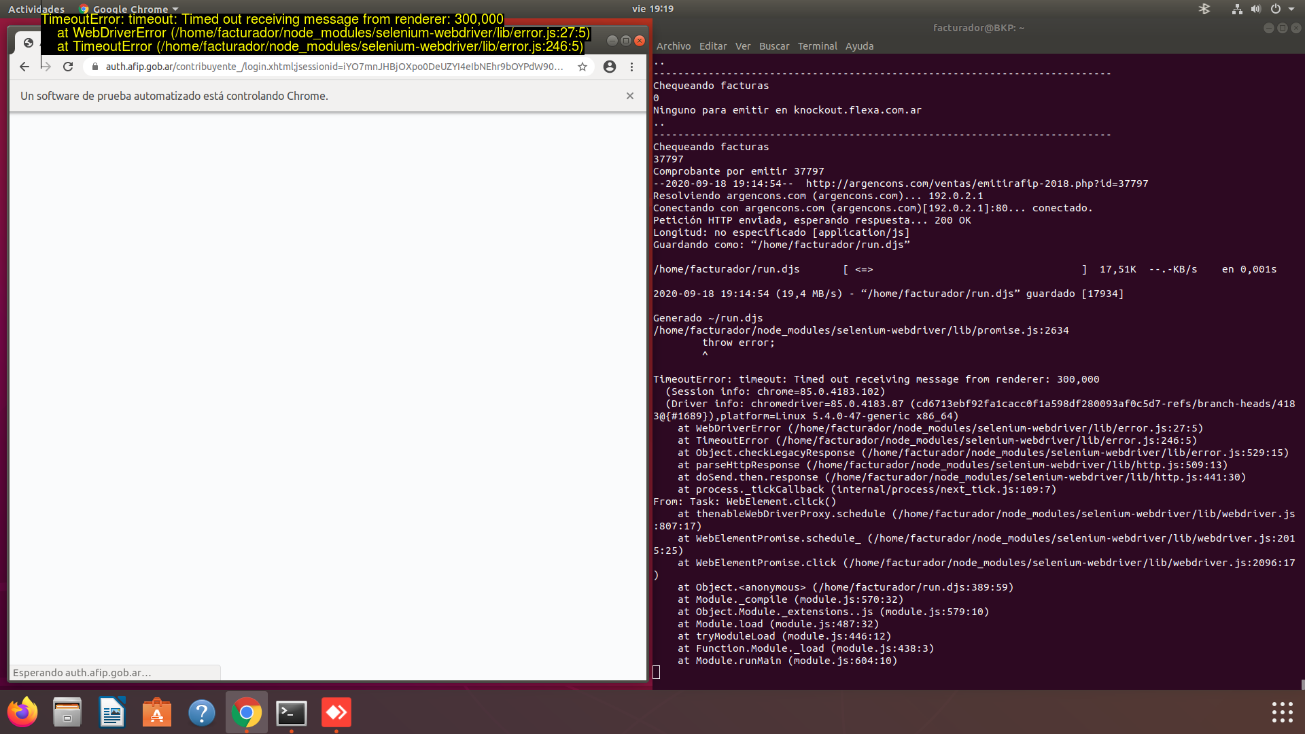This screenshot has width=1305, height=734.
Task: Open Chrome three-dot menu
Action: (x=631, y=67)
